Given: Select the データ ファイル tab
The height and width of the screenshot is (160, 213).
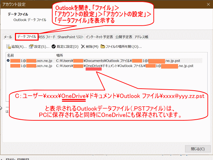Looking at the screenshot, I should point(27,37).
